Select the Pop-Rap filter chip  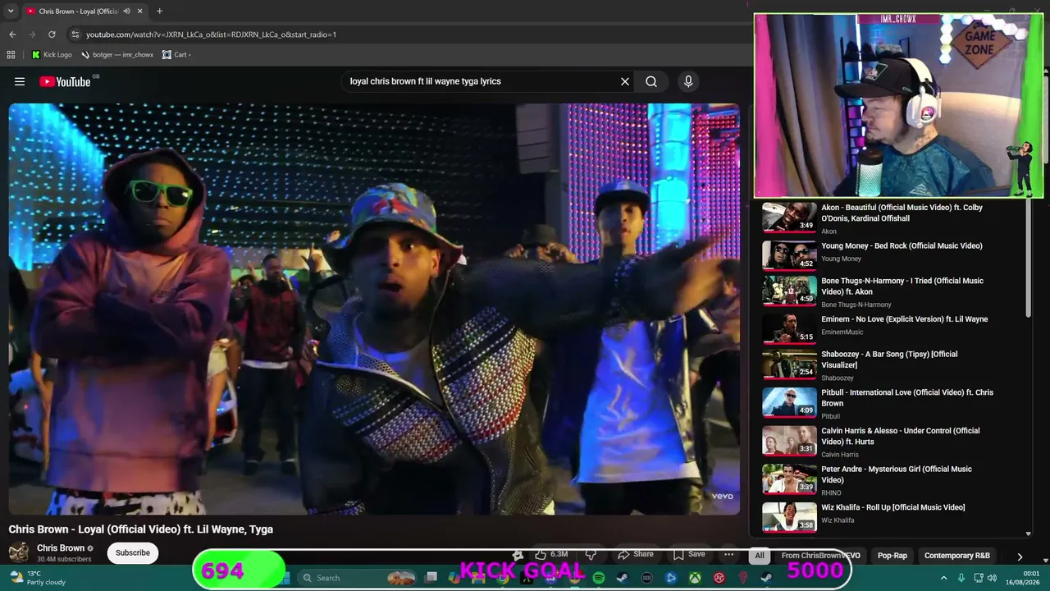click(x=892, y=556)
